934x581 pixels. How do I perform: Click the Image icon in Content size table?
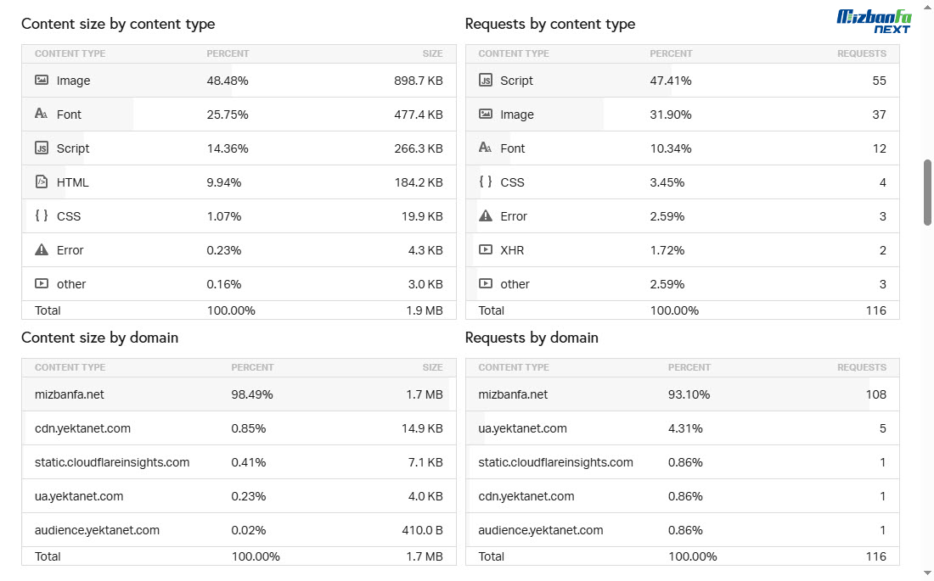pyautogui.click(x=41, y=80)
